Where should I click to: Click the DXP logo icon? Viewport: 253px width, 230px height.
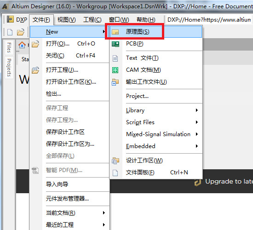click(10, 19)
